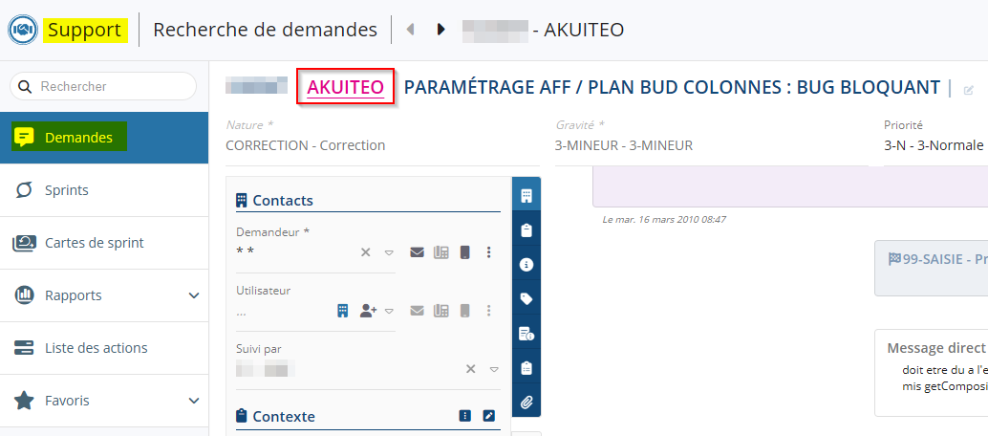Viewport: 988px width, 436px height.
Task: Expand the Favoris menu
Action: pos(194,401)
